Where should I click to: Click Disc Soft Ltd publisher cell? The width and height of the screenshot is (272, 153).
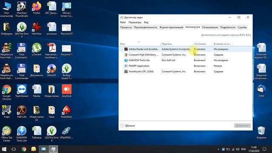click(168, 60)
